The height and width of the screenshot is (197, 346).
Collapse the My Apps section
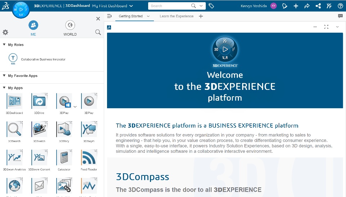pyautogui.click(x=4, y=88)
